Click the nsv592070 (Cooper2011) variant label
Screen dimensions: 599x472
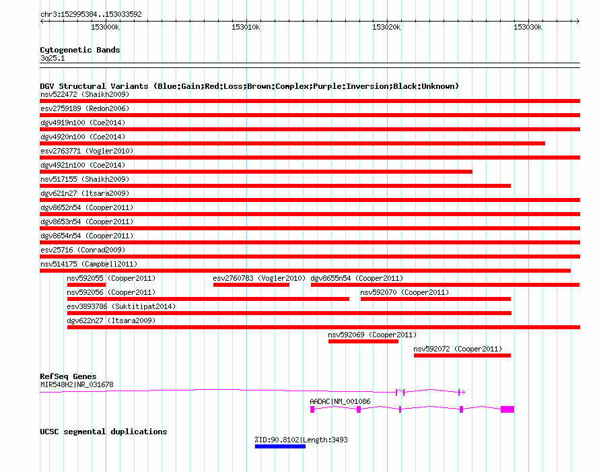404,292
